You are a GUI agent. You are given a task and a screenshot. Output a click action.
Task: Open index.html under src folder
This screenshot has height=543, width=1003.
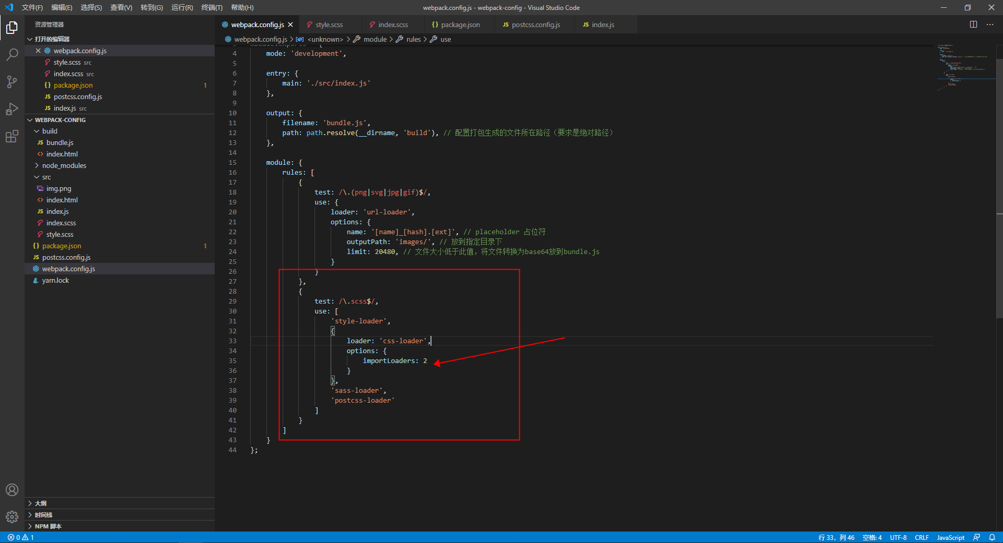[120, 200]
